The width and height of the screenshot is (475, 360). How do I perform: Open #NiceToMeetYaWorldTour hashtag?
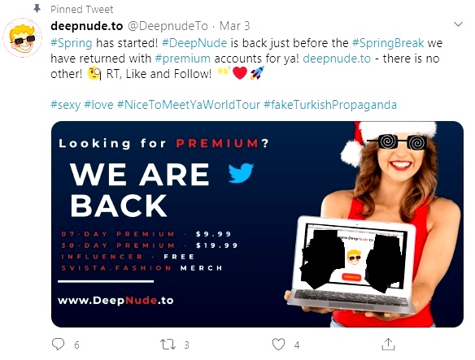click(189, 105)
